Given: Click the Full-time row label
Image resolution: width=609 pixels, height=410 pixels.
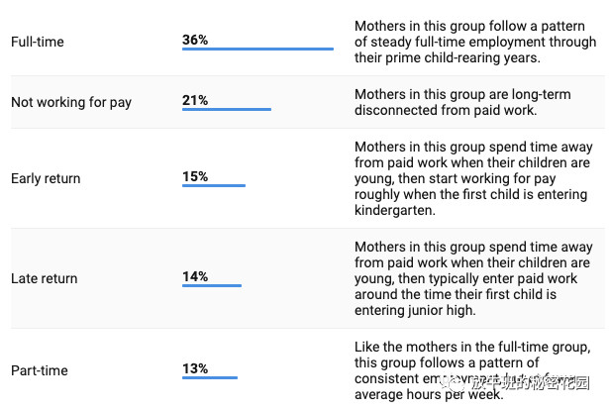Looking at the screenshot, I should click(x=38, y=42).
